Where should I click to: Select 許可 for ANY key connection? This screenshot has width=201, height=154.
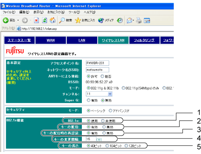pyautogui.click(x=88, y=76)
